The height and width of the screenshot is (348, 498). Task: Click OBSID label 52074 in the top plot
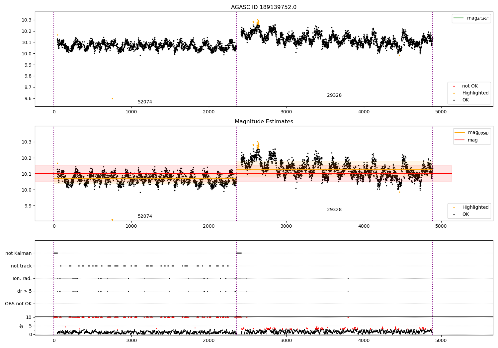145,102
